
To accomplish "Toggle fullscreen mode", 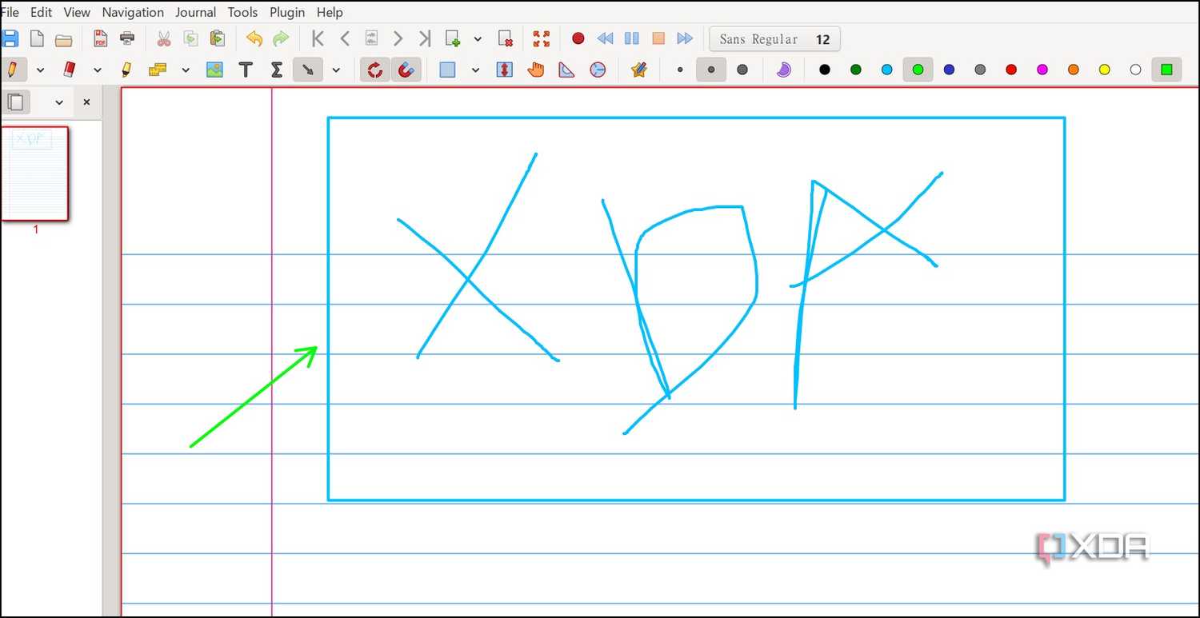I will [x=542, y=38].
